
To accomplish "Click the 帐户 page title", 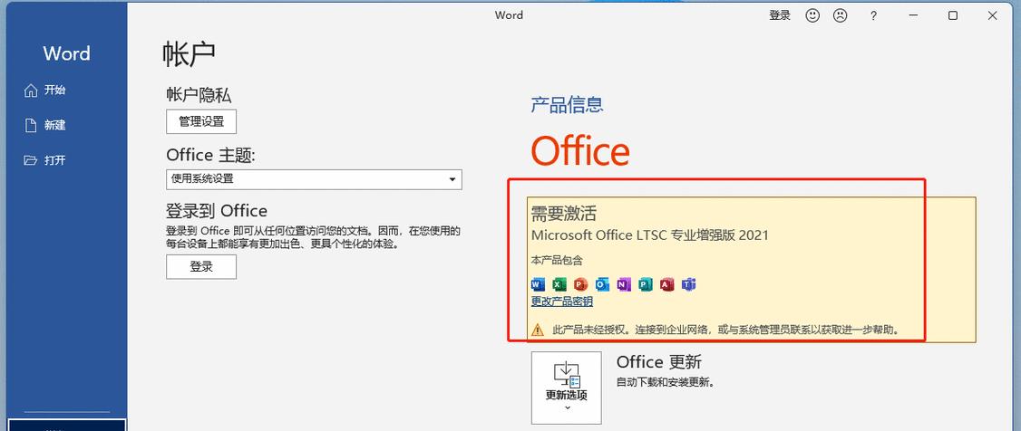I will (189, 54).
